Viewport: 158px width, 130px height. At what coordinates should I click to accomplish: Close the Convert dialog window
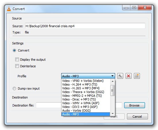[x=145, y=7]
